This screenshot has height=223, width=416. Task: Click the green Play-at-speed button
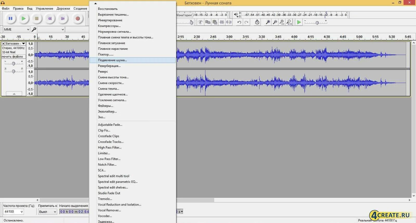pyautogui.click(x=299, y=22)
